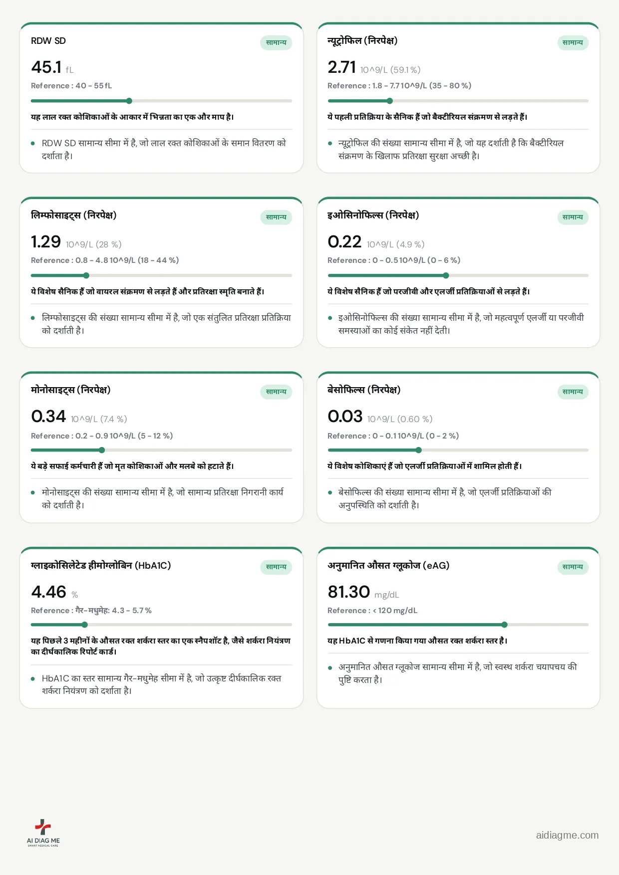Screen dimensions: 619x875
Task: Click the इओसिनोफिल्स (निरपेक्ष) card title
Action: (x=373, y=215)
